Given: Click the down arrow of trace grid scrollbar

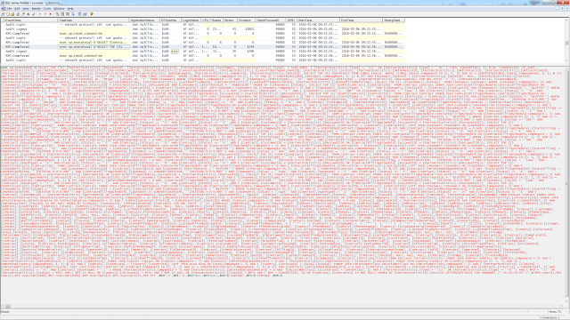Looking at the screenshot, I should pyautogui.click(x=566, y=60).
